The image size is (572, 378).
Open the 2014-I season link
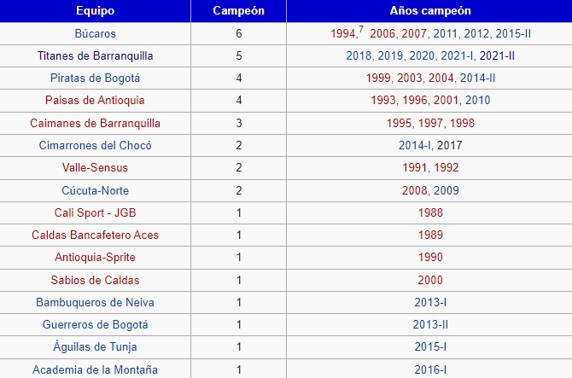(x=414, y=145)
